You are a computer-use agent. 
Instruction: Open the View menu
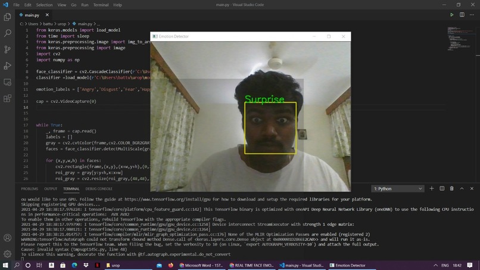(x=62, y=5)
